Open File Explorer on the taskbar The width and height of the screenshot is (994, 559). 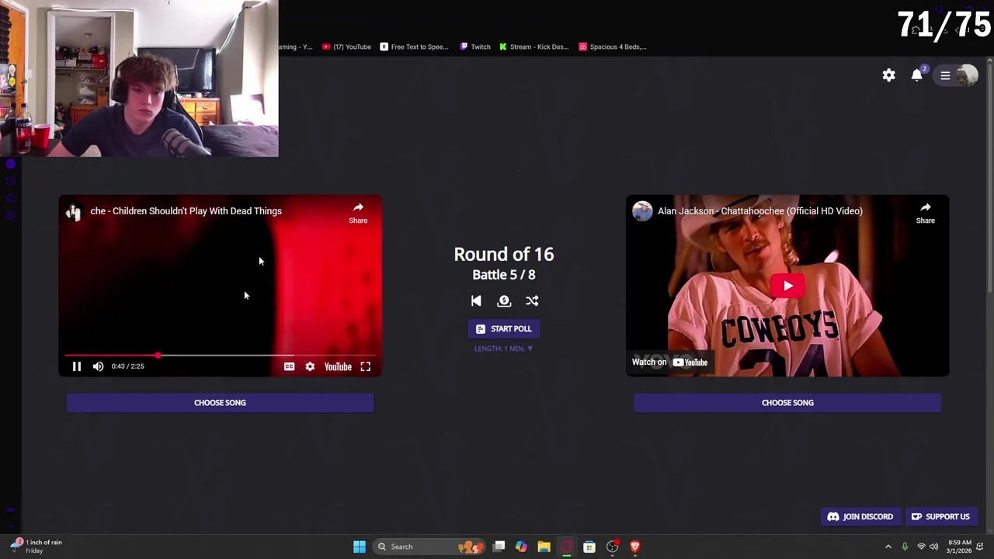[x=544, y=547]
